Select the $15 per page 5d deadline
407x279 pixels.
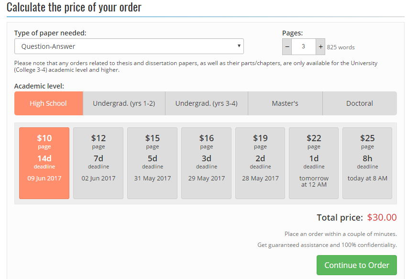[152, 163]
